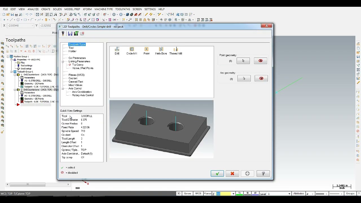Cancel dialog with red X button
361x203 pixels.
[x=232, y=174]
